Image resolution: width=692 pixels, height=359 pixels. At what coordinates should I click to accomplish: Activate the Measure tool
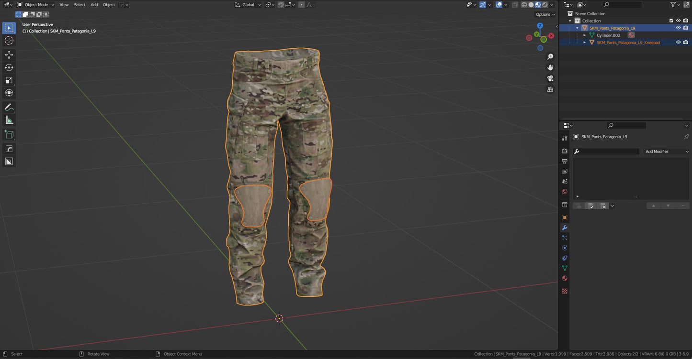click(x=9, y=120)
